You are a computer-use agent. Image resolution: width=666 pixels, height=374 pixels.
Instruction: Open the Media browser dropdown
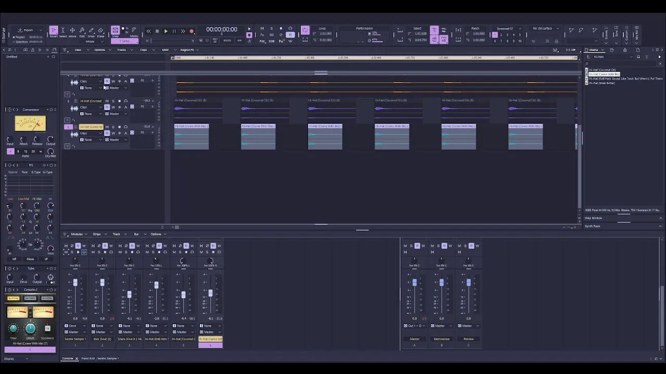point(594,50)
